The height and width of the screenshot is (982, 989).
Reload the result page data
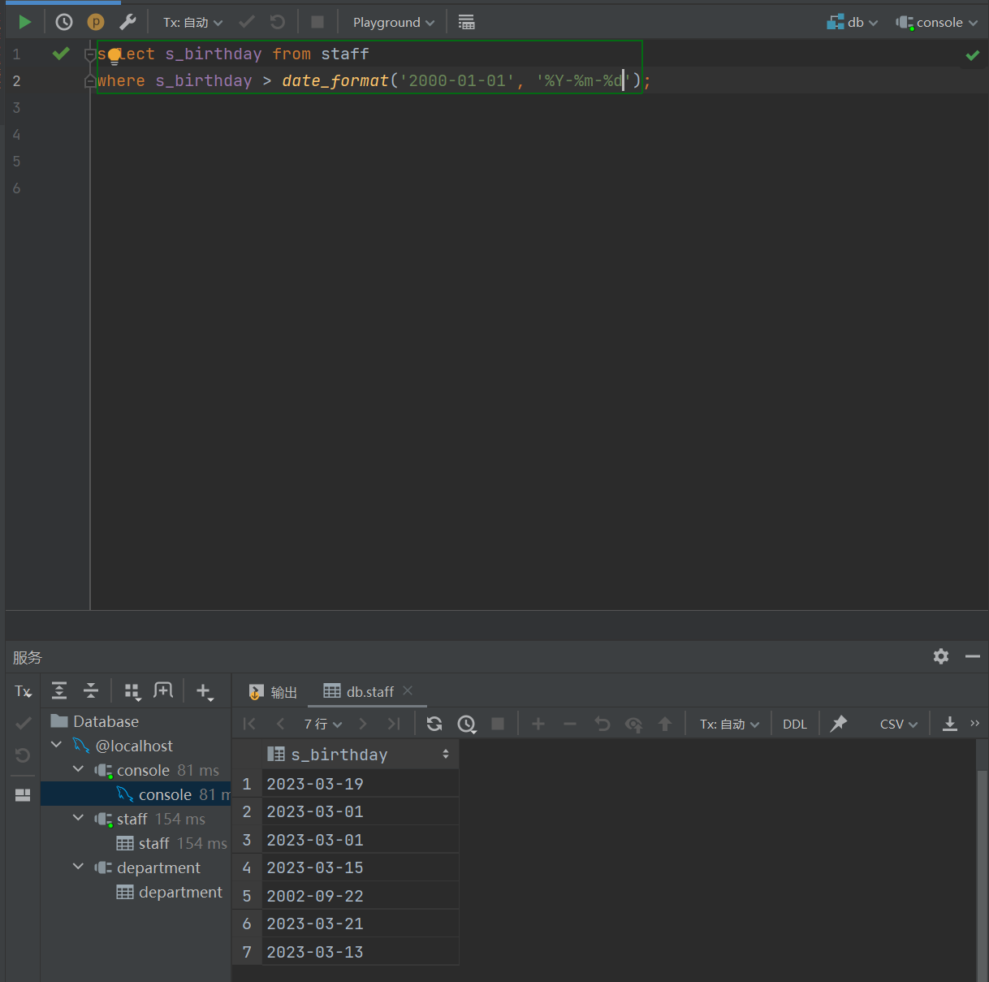click(x=434, y=724)
